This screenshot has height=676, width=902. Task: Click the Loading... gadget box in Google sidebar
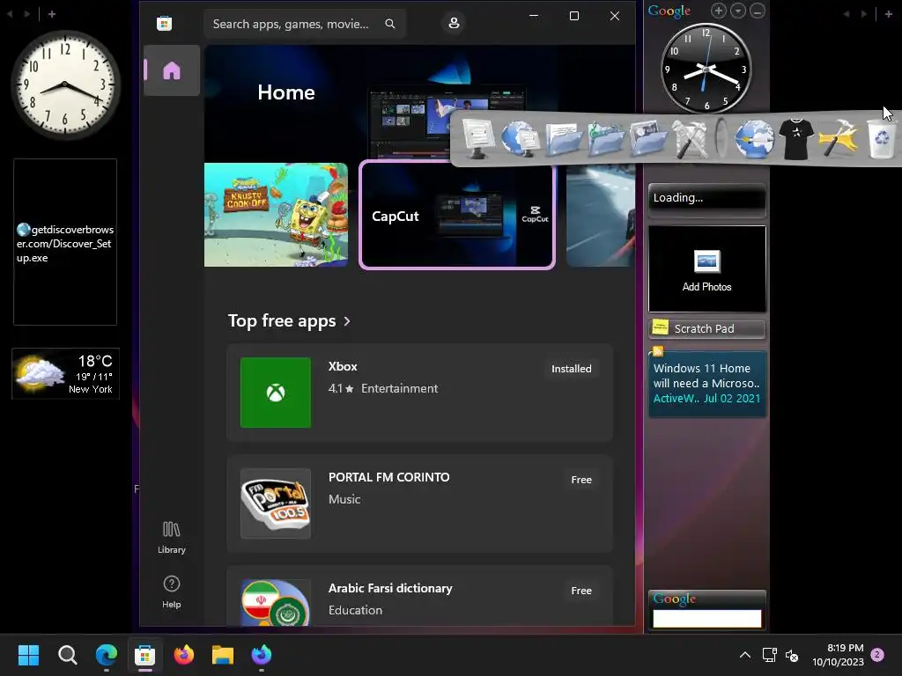click(707, 200)
